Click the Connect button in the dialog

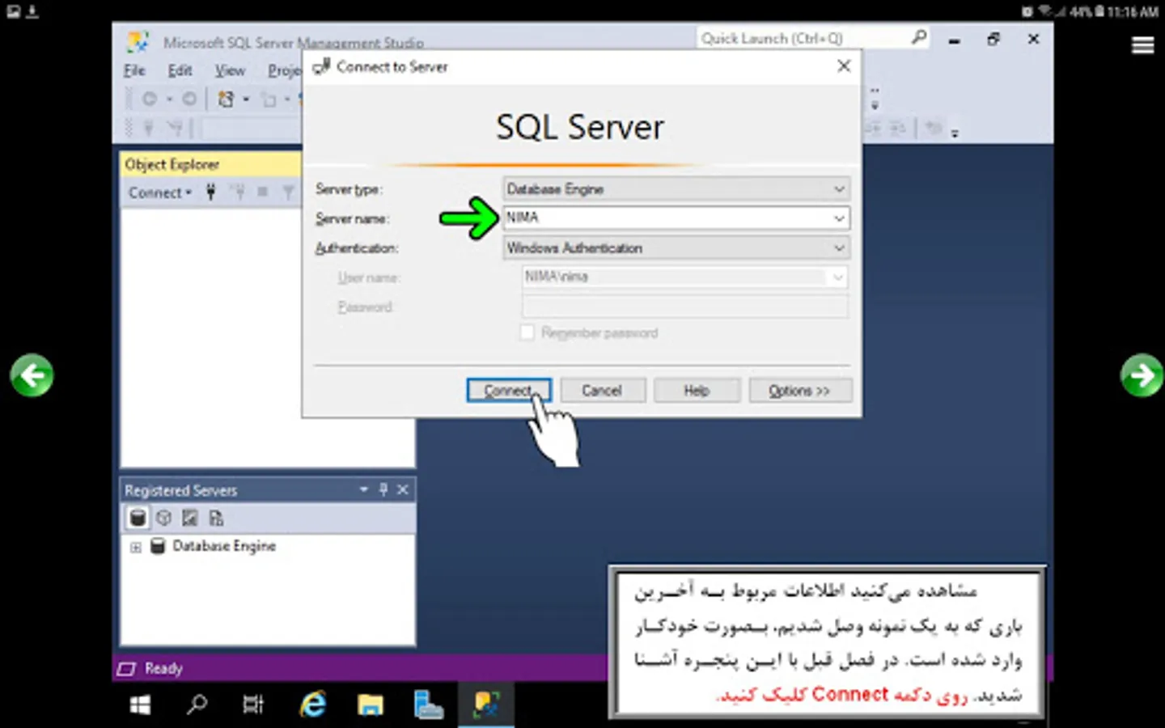509,390
